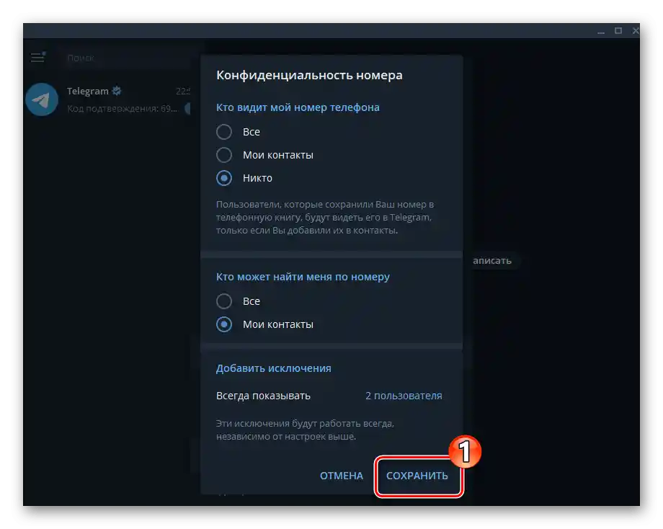Select 'Все' under 'Кто может найти меня по номеру'
The height and width of the screenshot is (529, 663).
coord(223,301)
